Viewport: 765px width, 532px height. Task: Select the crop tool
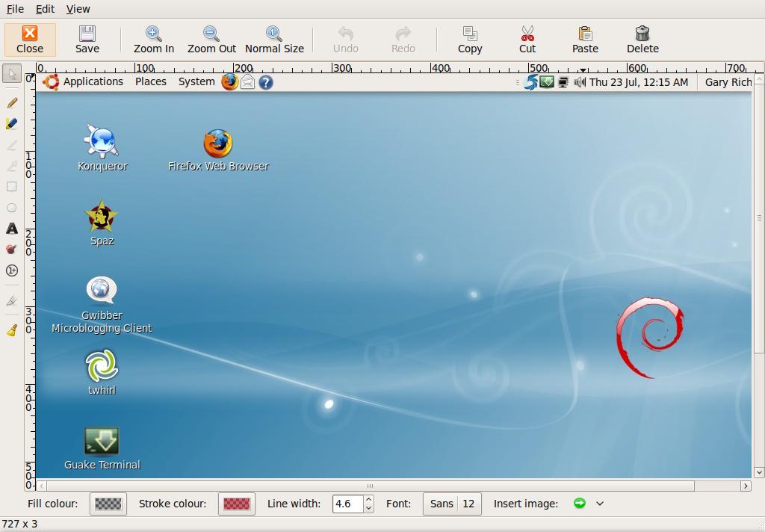(x=12, y=300)
